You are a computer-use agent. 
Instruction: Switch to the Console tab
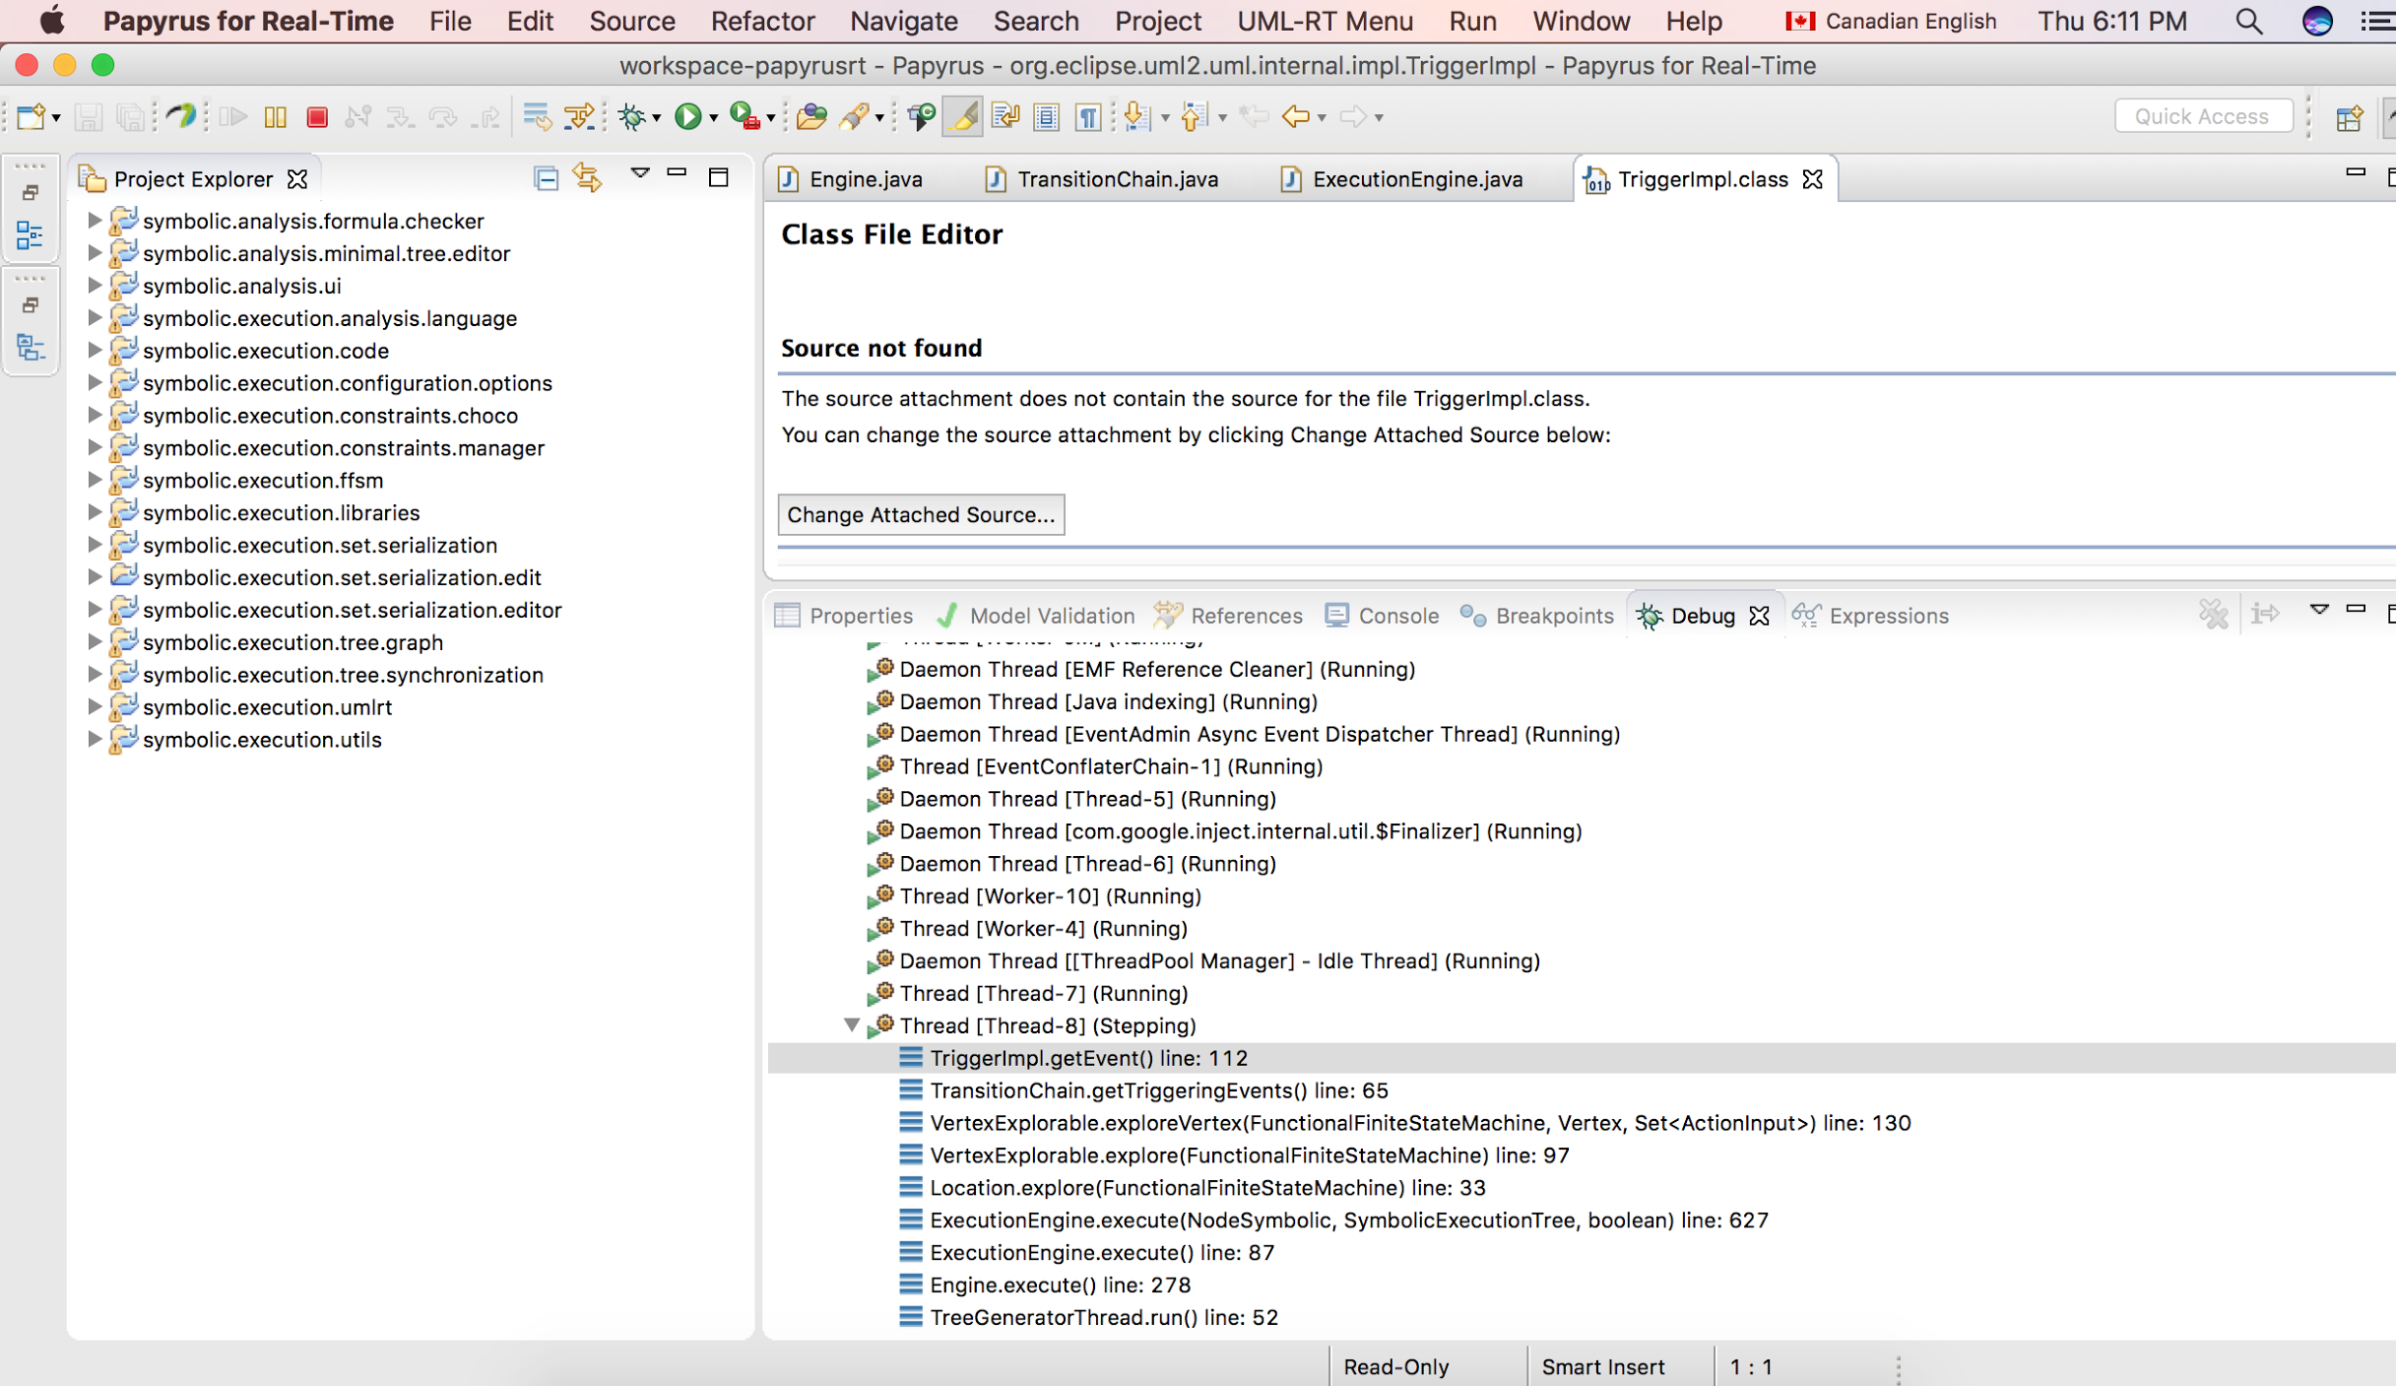coord(1392,614)
